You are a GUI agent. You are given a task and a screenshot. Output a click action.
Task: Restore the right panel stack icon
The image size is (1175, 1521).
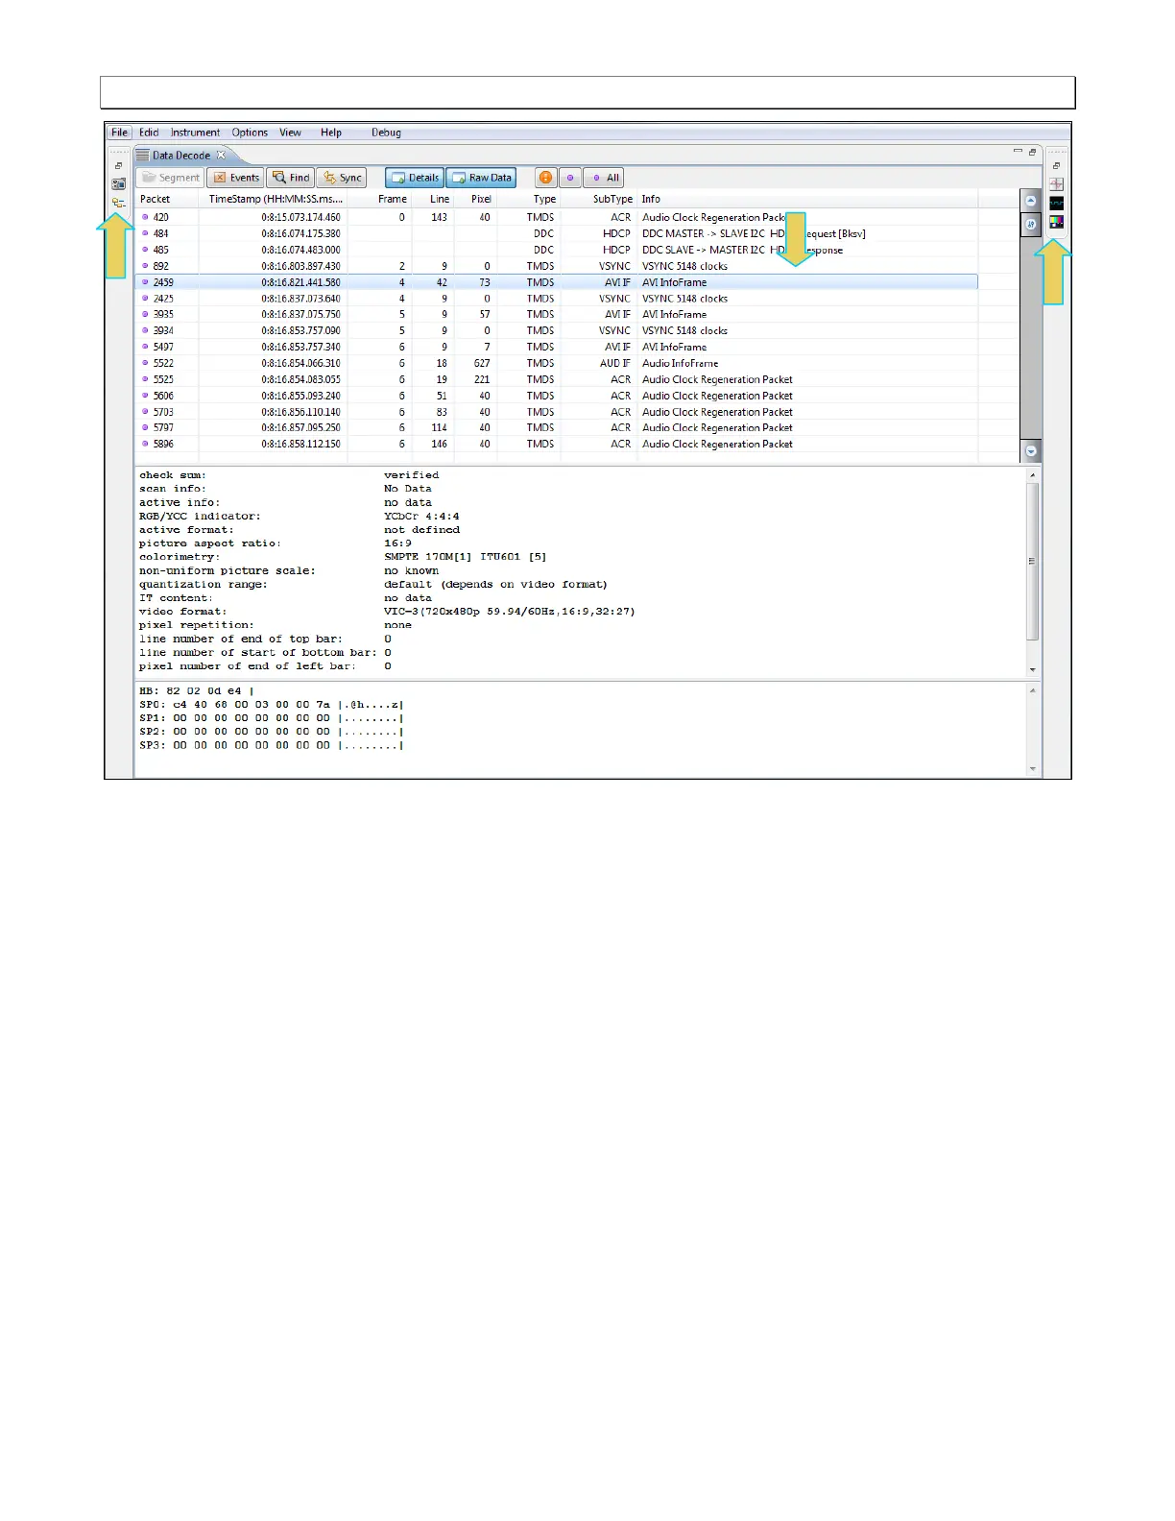coord(1056,166)
